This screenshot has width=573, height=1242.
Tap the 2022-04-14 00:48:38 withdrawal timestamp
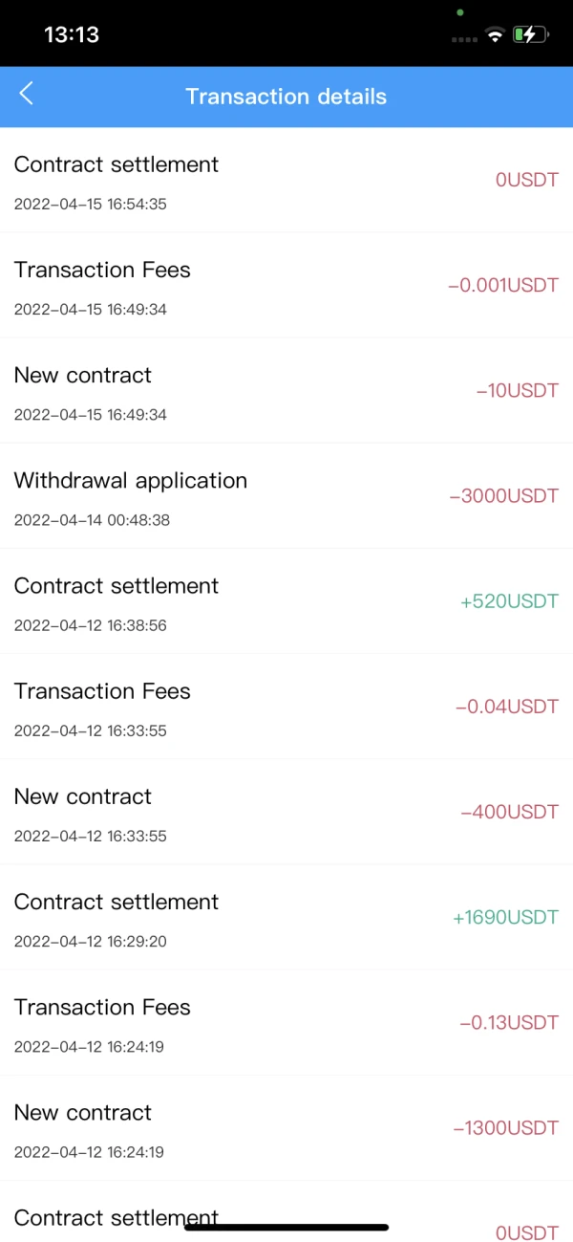(x=93, y=520)
